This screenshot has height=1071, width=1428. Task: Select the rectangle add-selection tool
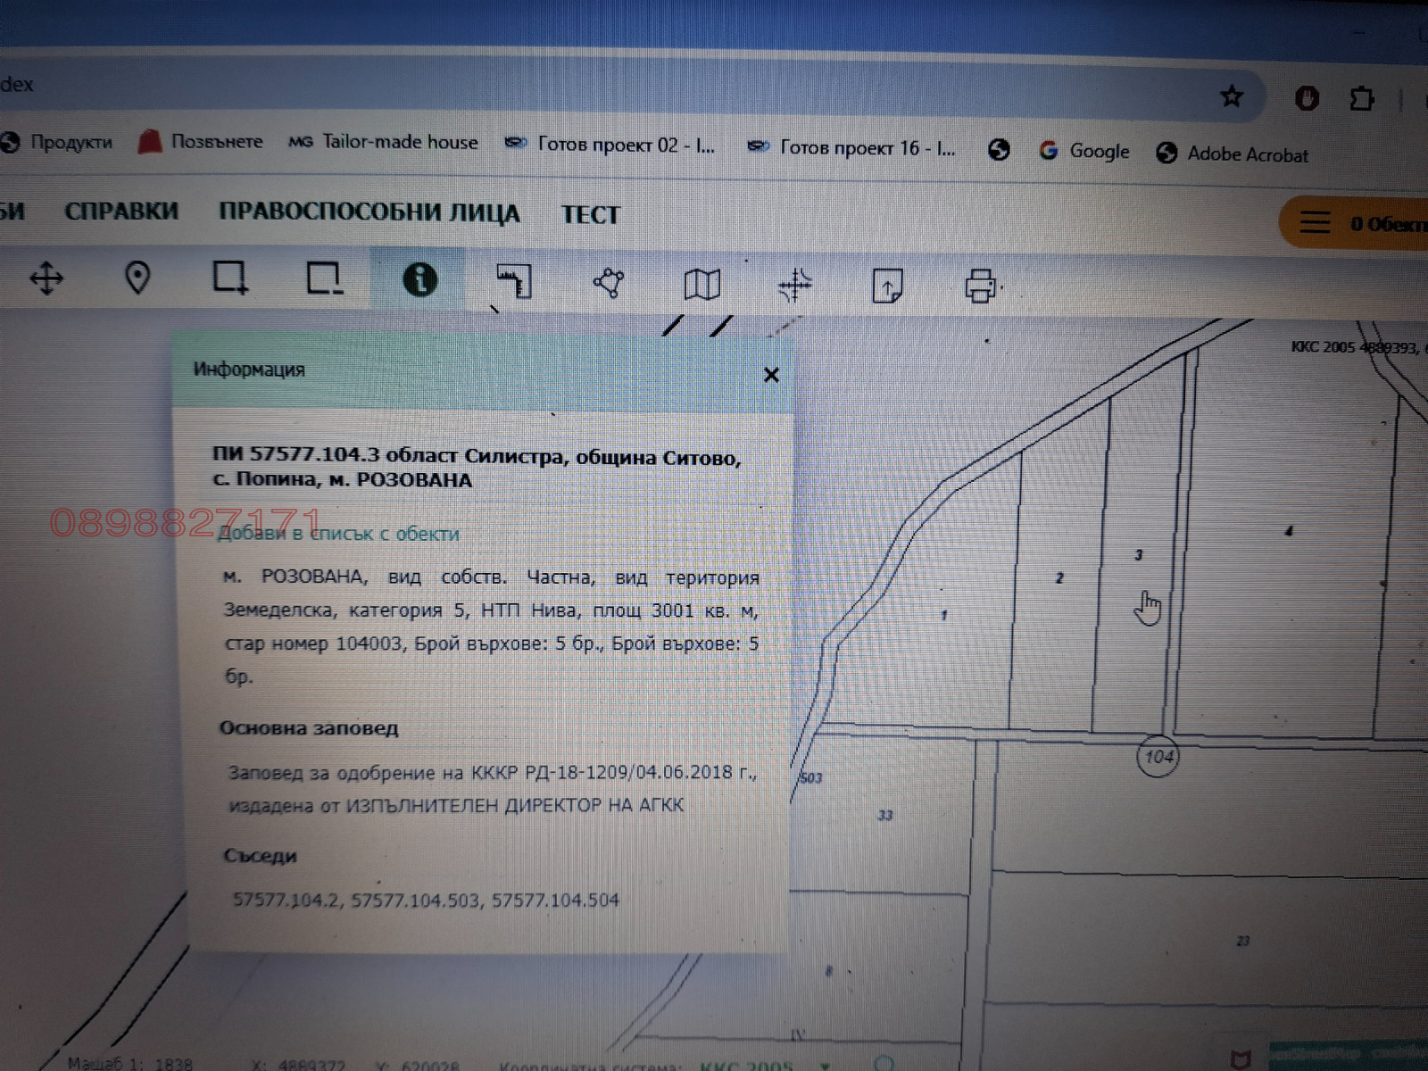tap(230, 278)
